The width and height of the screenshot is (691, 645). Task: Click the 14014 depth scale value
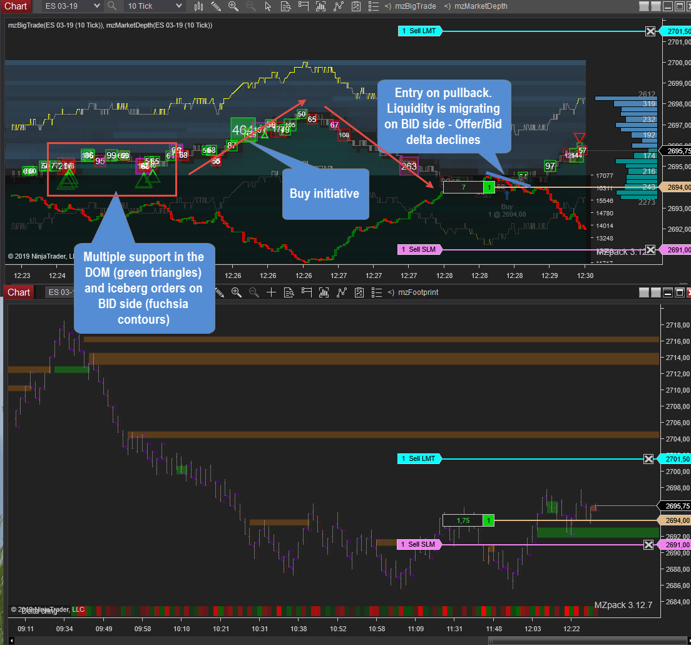click(605, 225)
